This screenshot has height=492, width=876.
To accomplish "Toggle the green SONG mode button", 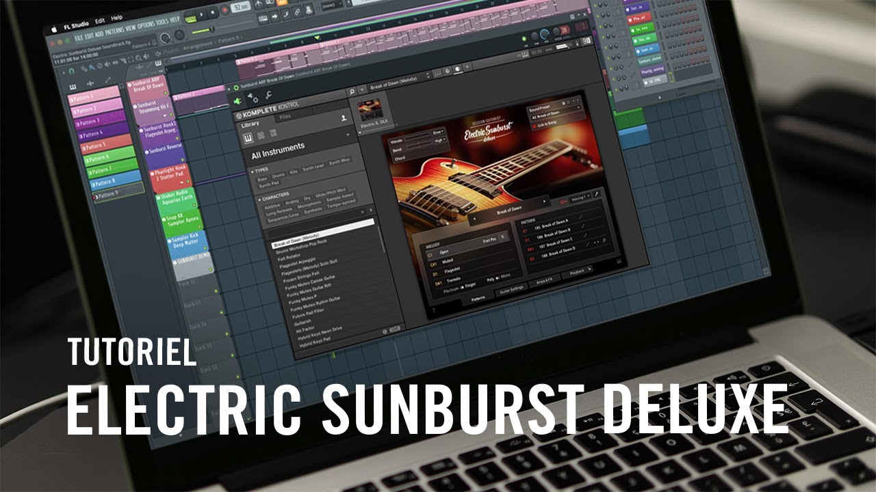I will tap(190, 20).
